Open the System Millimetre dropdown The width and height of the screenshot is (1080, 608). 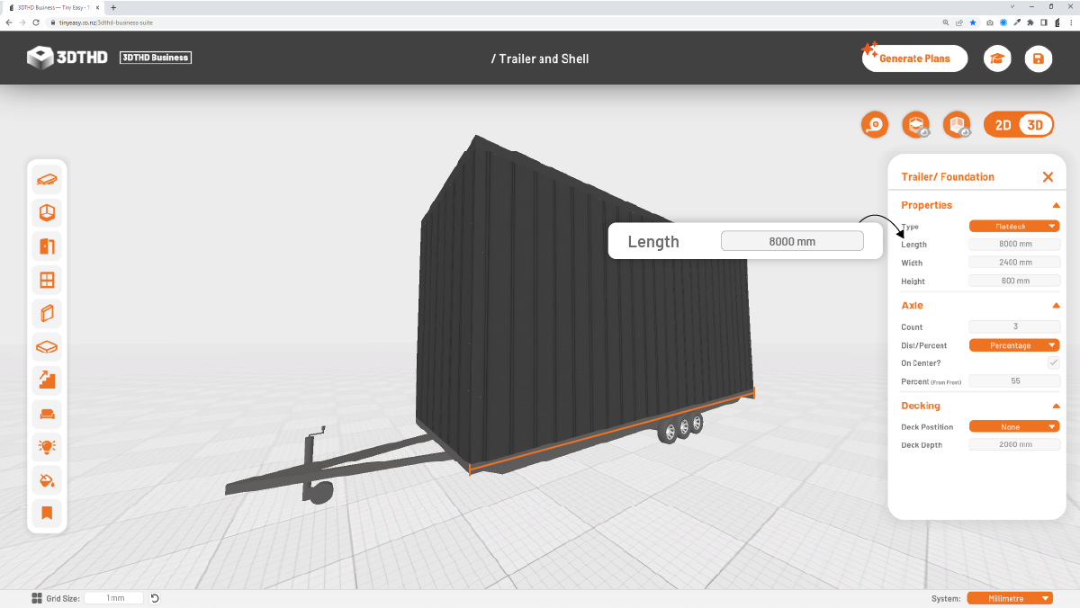pos(1010,599)
